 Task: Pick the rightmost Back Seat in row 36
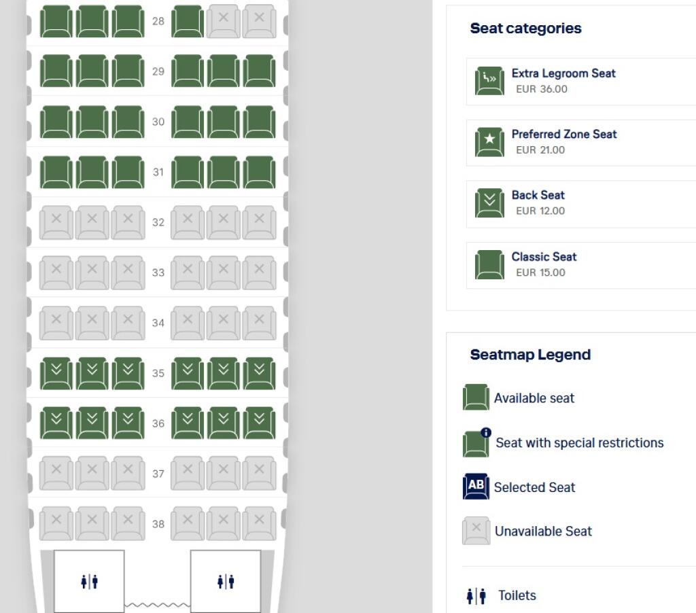point(259,423)
